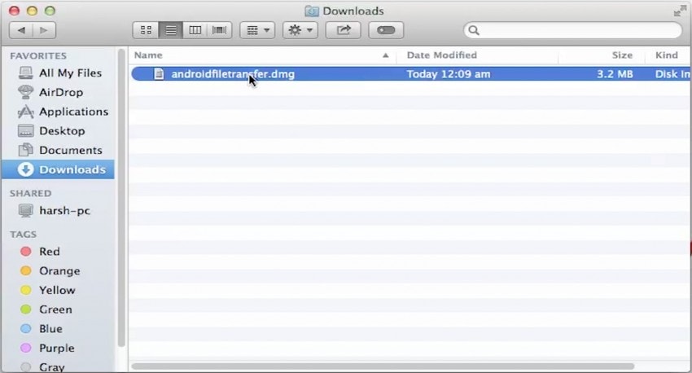Switch to column view
The image size is (692, 373).
[x=195, y=30]
